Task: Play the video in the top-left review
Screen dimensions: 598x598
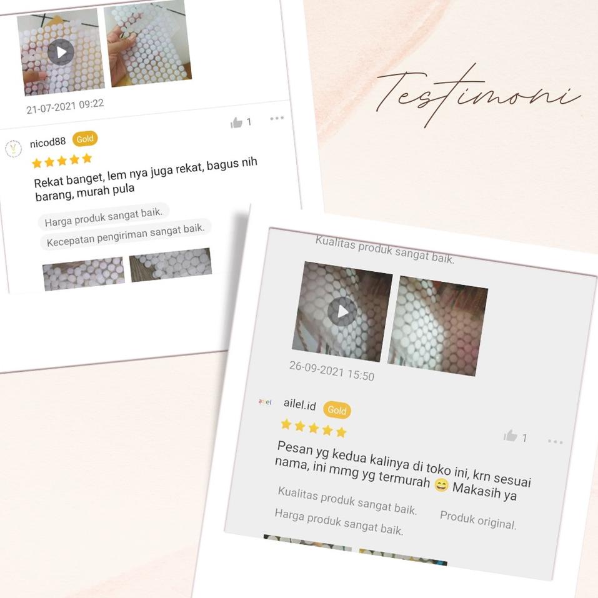Action: (61, 52)
